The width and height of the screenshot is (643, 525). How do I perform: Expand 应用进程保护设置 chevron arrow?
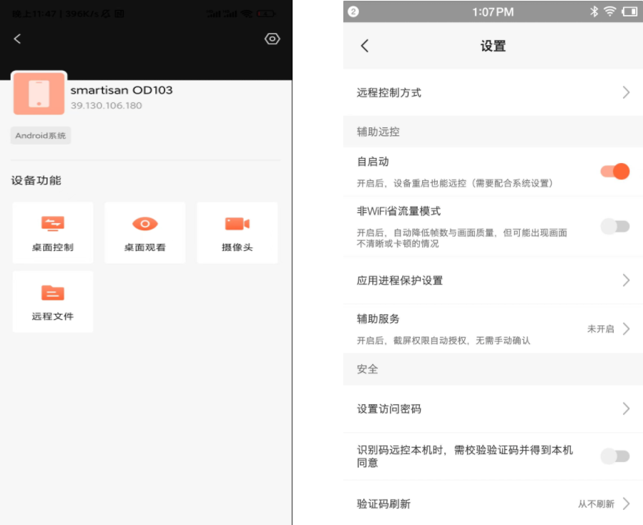point(626,280)
